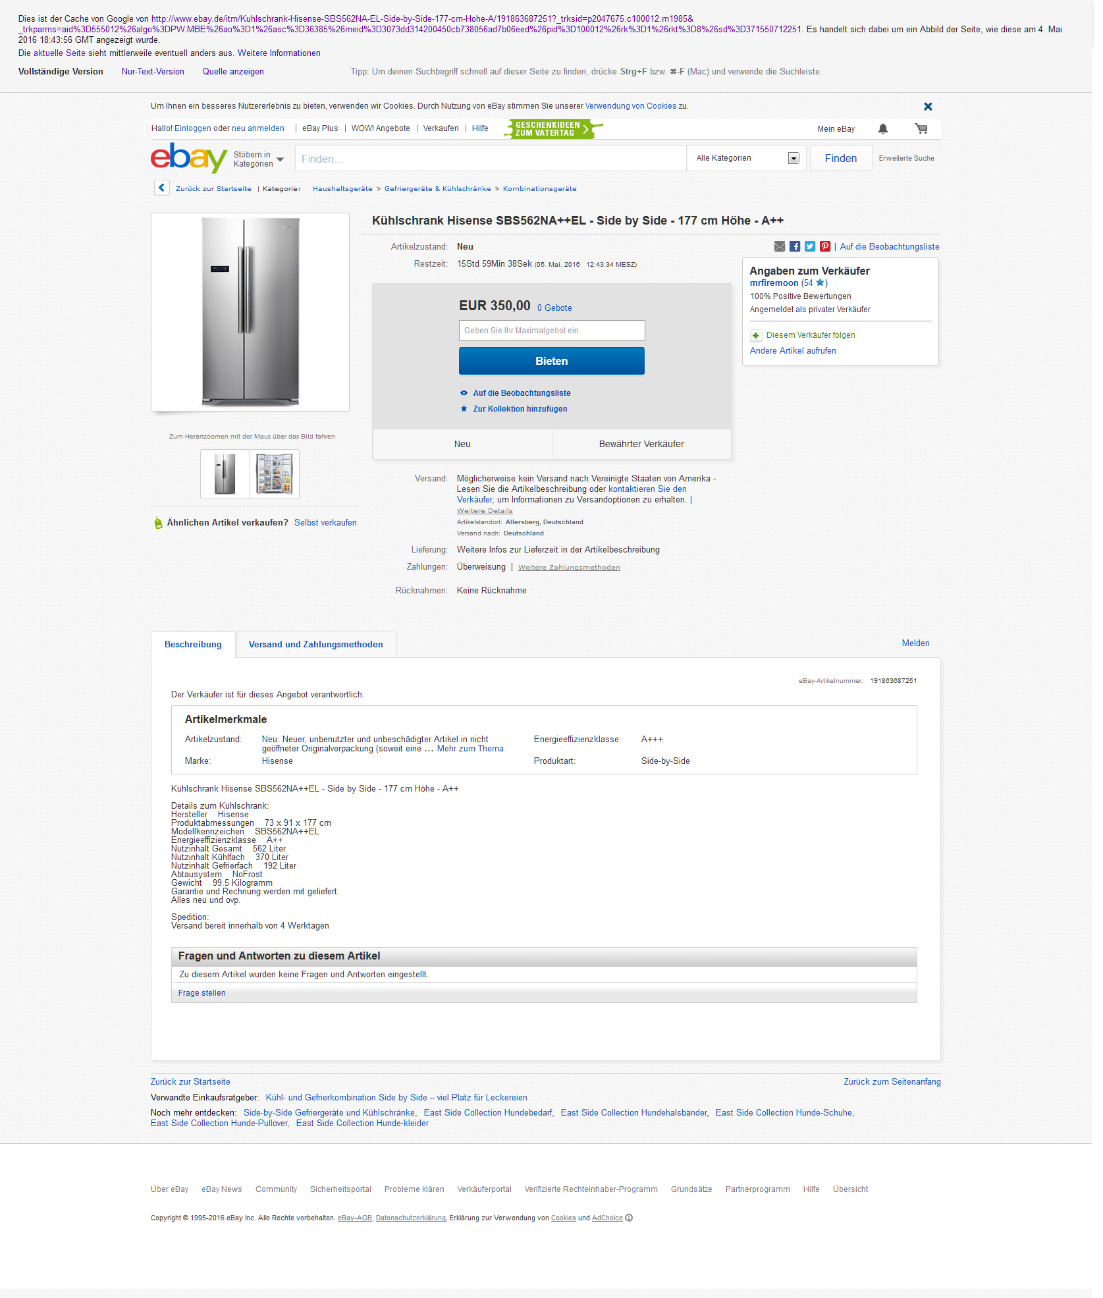Click Side-by-Side Gefriergeräte und Kühlschränke link
Viewport: 1103px width, 1298px height.
[x=329, y=1113]
